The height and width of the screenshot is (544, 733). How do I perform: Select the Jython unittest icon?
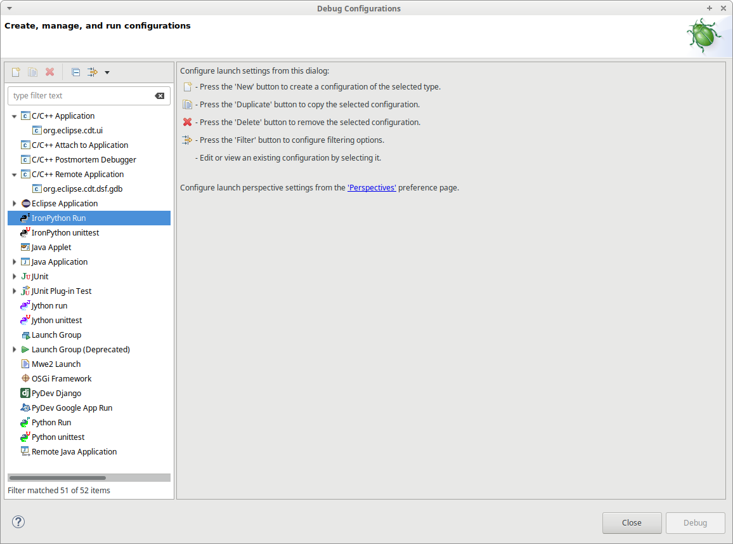point(25,320)
